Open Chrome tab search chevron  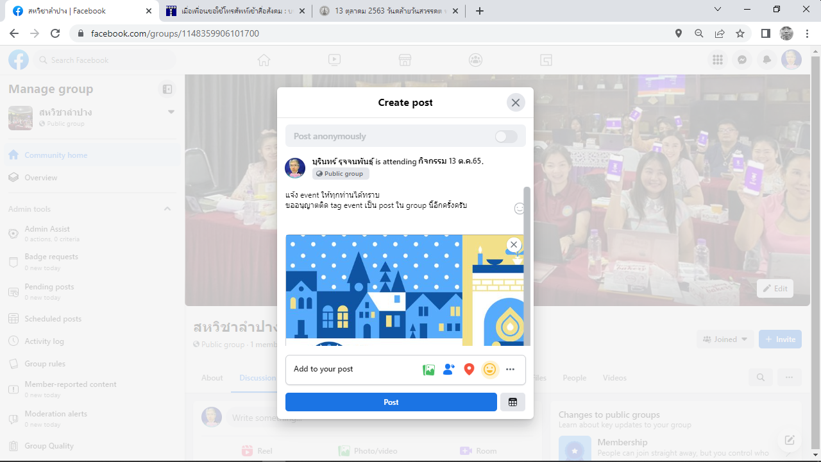tap(718, 9)
